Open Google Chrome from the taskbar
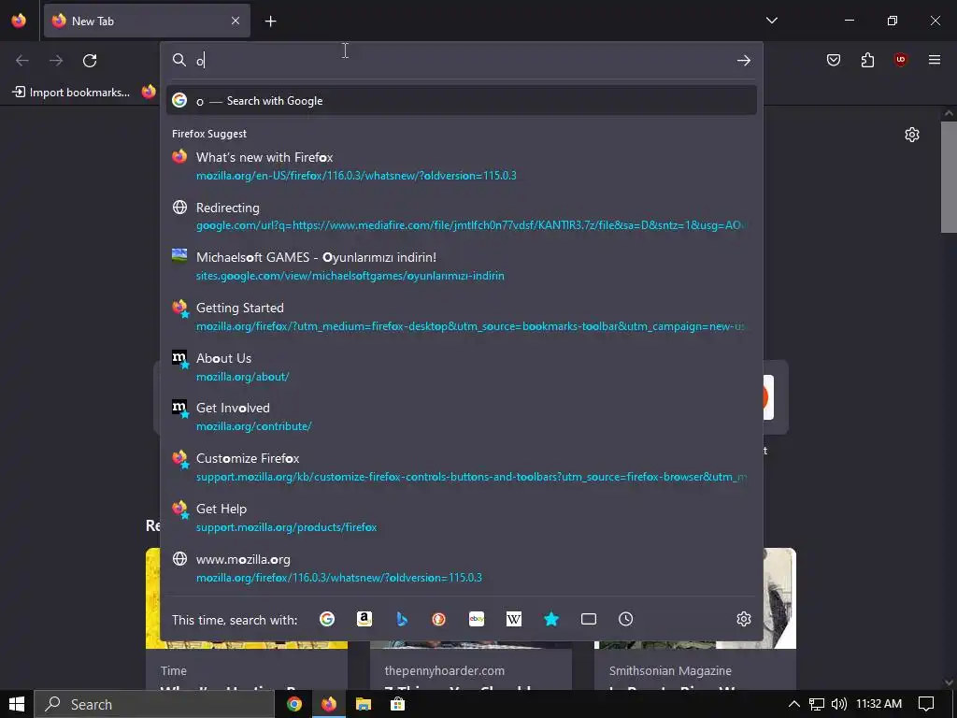The width and height of the screenshot is (957, 718). pos(294,704)
